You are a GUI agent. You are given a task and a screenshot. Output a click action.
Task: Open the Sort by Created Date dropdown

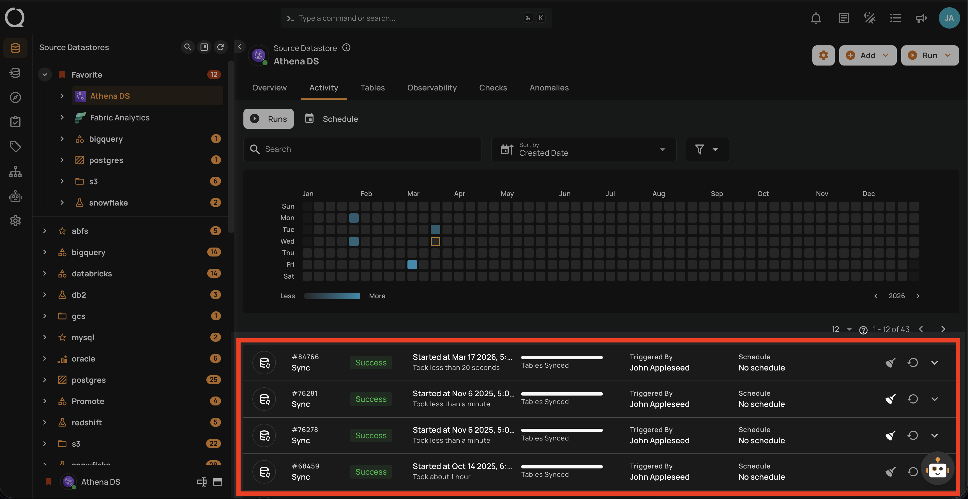pos(583,149)
